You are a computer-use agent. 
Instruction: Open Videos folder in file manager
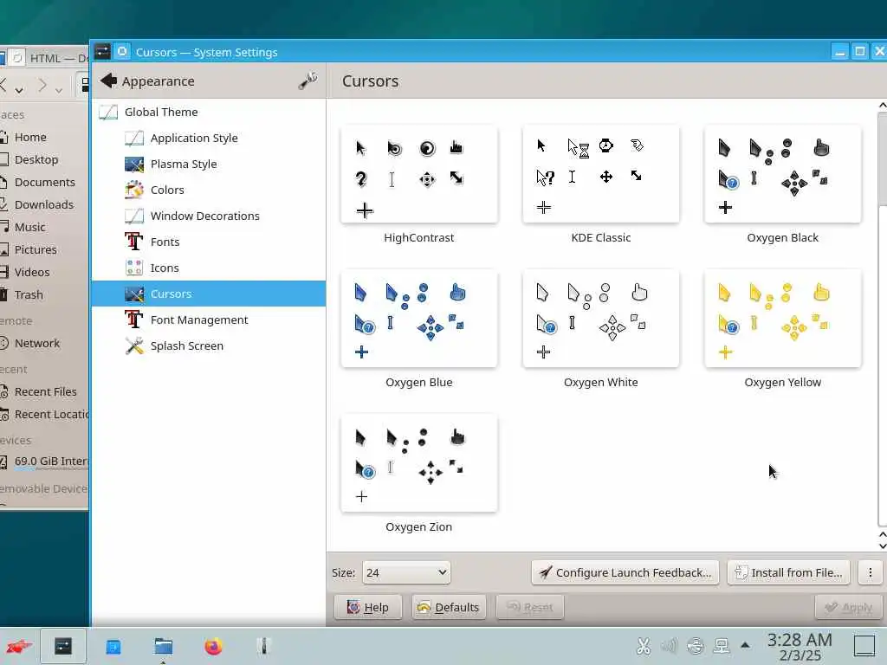(x=32, y=273)
